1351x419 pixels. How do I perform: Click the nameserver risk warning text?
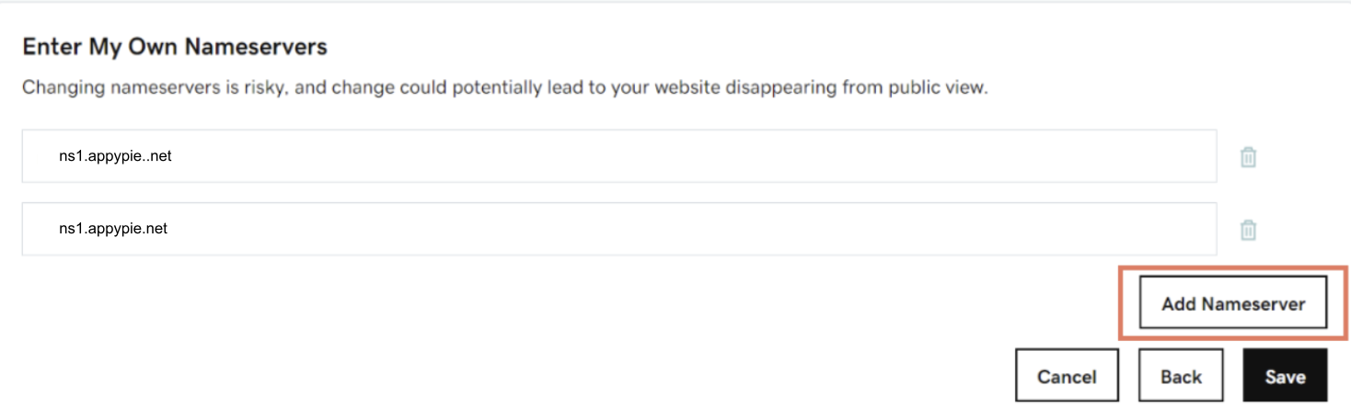click(x=505, y=89)
